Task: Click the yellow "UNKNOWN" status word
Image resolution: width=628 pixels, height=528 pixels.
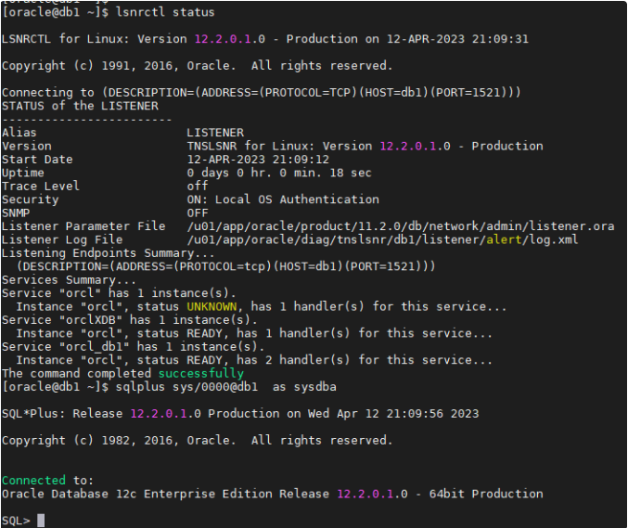Action: [x=211, y=307]
